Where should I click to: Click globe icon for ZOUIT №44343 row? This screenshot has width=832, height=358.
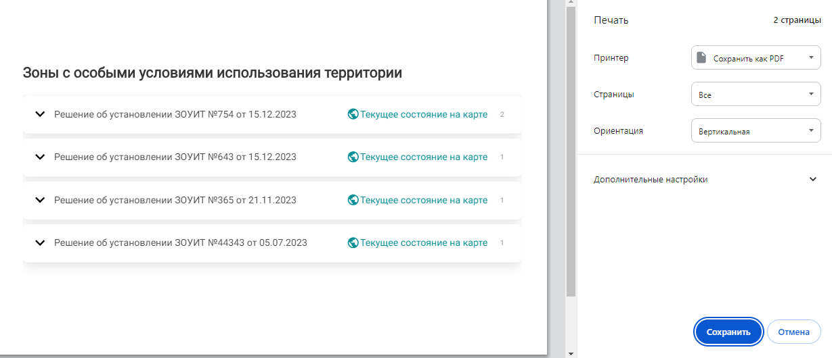coord(353,242)
